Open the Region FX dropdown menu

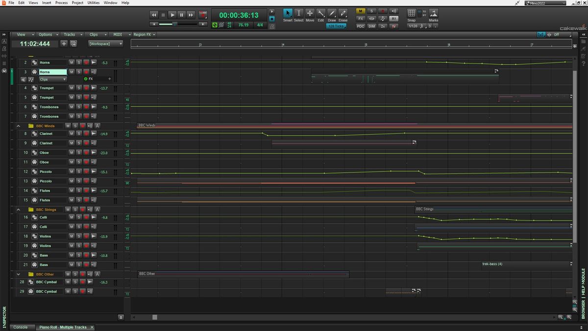[x=145, y=35]
